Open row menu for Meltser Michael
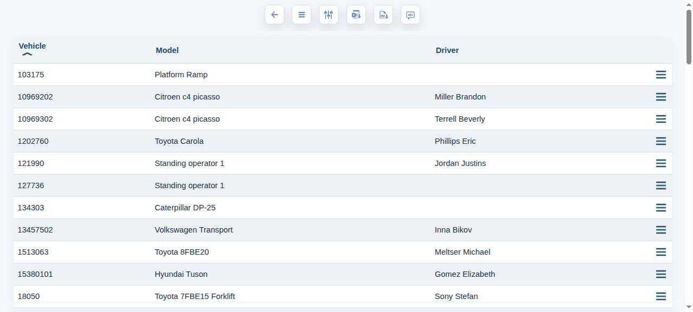Viewport: 693px width, 312px height. [x=661, y=252]
